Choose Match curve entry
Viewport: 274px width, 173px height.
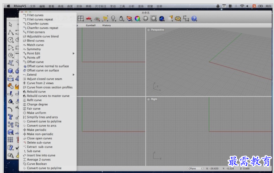(35, 45)
